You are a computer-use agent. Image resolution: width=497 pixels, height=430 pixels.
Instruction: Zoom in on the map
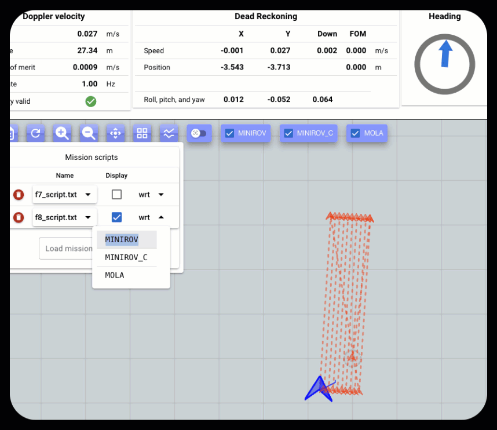tap(62, 133)
